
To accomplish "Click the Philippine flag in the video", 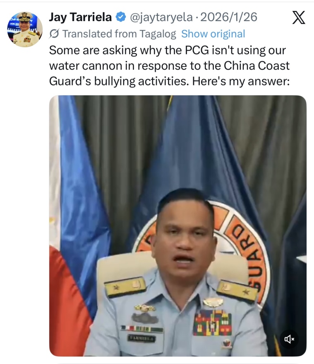I will pyautogui.click(x=78, y=225).
